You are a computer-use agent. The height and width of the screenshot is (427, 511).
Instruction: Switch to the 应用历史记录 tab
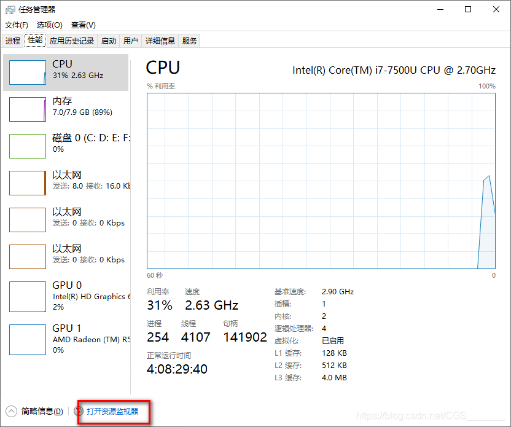72,41
